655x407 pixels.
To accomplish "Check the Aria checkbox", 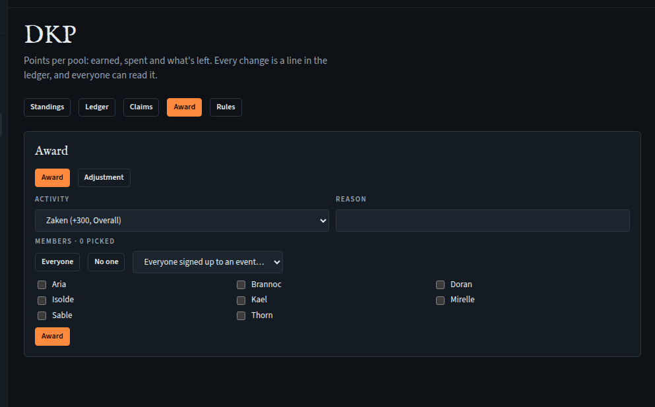I will (42, 285).
